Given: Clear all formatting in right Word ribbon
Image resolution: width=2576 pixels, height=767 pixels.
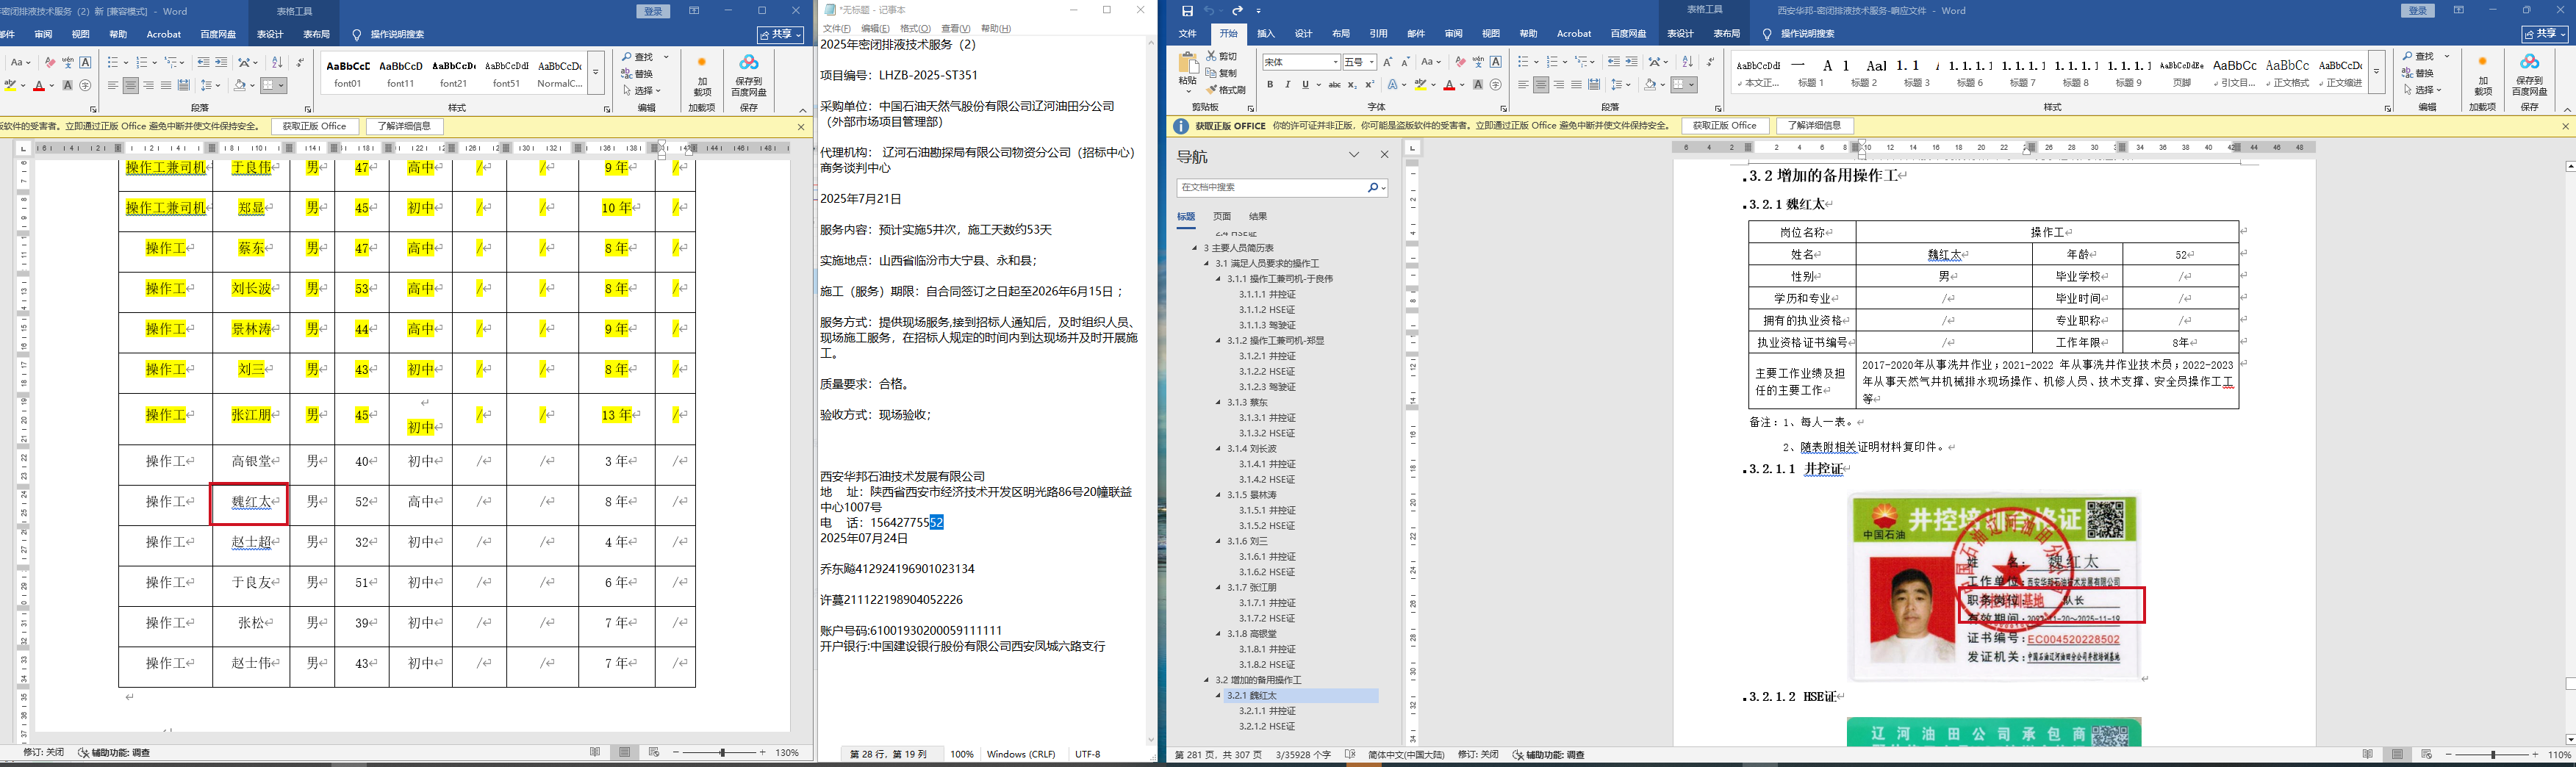Looking at the screenshot, I should [1460, 62].
